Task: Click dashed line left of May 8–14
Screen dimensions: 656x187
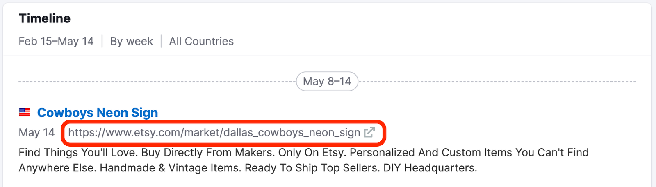Action: click(156, 82)
